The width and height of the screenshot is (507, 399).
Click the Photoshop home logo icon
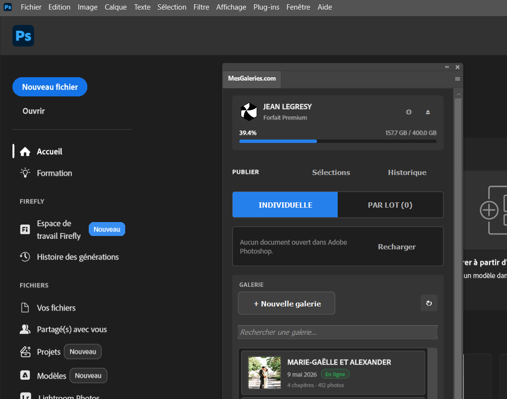(x=24, y=35)
